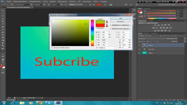Click Библиотеки цветов button

(x=120, y=29)
